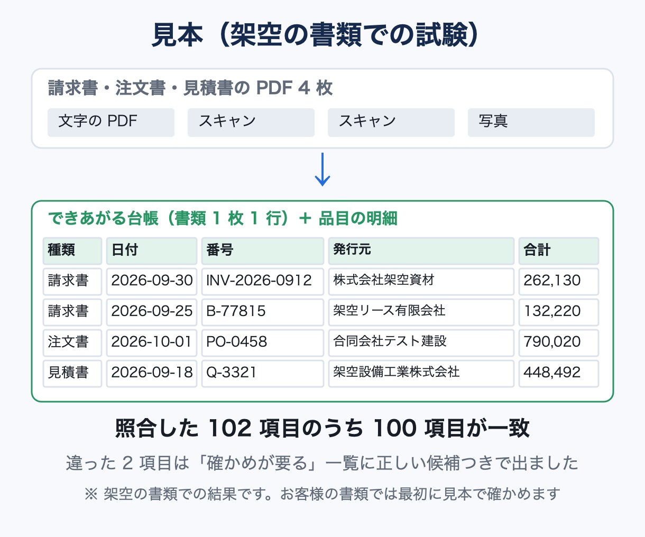Select the date cell 2026-09-30

click(x=152, y=281)
